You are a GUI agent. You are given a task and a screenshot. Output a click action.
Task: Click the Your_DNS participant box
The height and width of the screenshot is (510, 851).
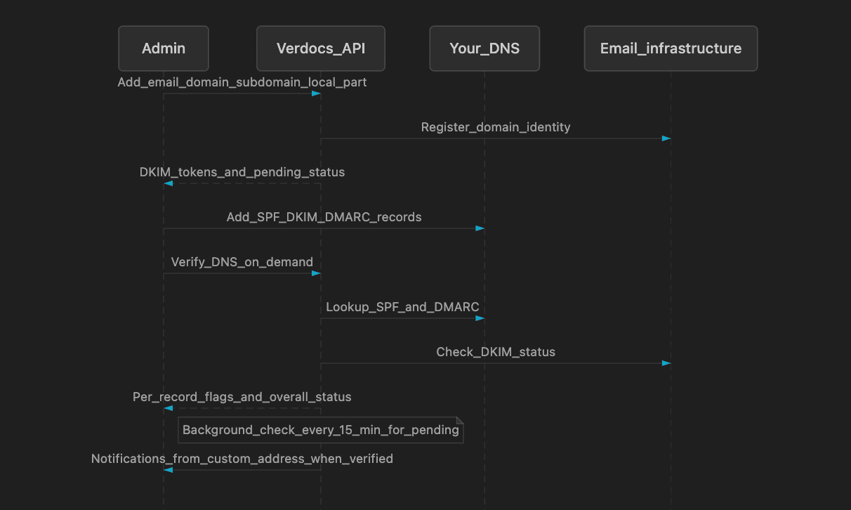click(x=484, y=48)
